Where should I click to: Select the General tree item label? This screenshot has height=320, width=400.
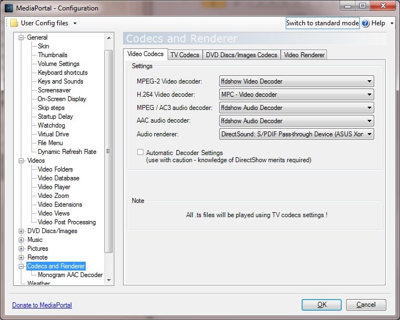tap(37, 37)
